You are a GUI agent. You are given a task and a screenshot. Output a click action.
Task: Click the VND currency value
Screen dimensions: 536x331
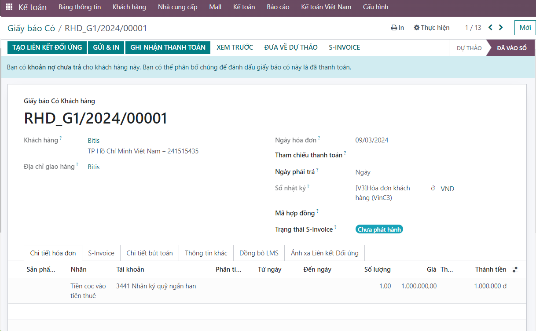(447, 189)
